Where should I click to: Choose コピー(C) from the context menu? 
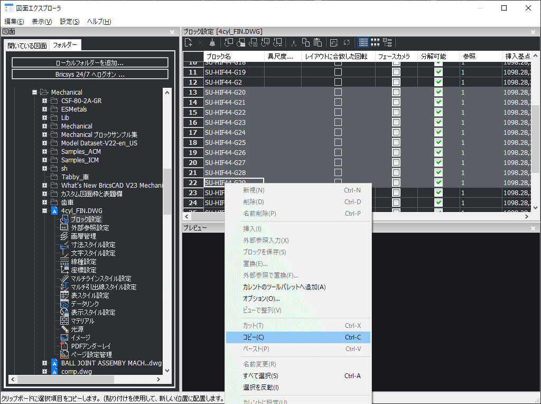298,337
